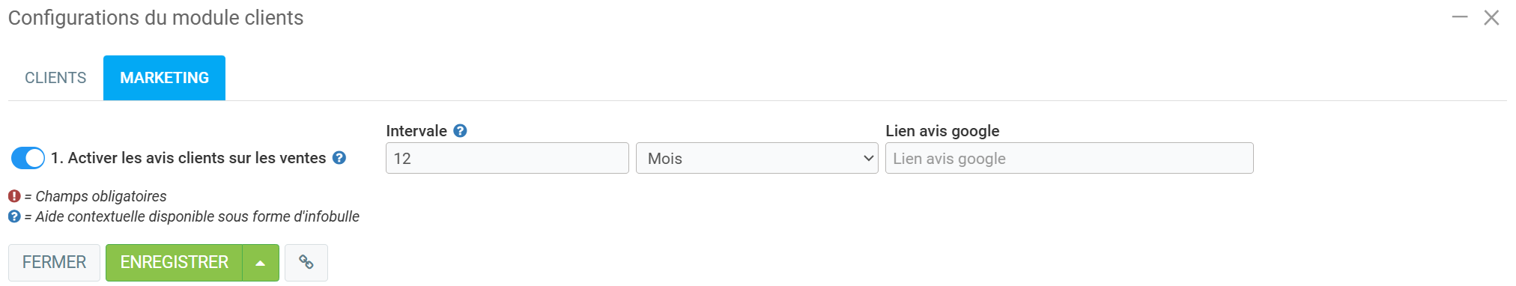This screenshot has width=1516, height=286.
Task: Click help icon beside Activer les avis clients
Action: point(339,158)
